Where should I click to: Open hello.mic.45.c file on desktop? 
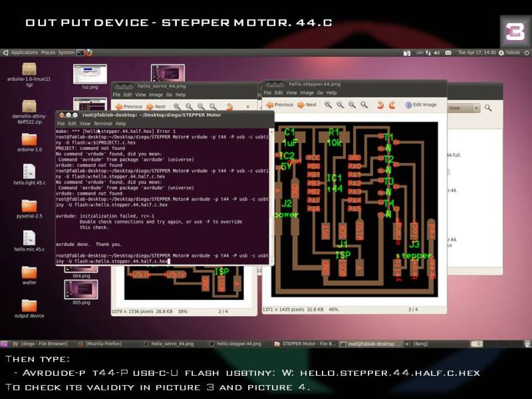point(29,241)
